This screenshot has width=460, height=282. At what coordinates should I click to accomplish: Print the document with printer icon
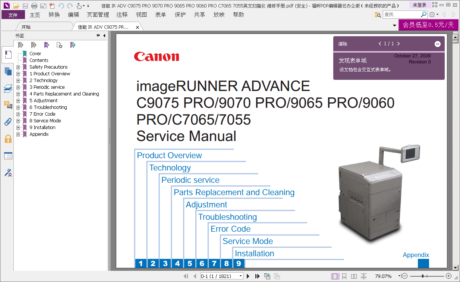pyautogui.click(x=34, y=6)
